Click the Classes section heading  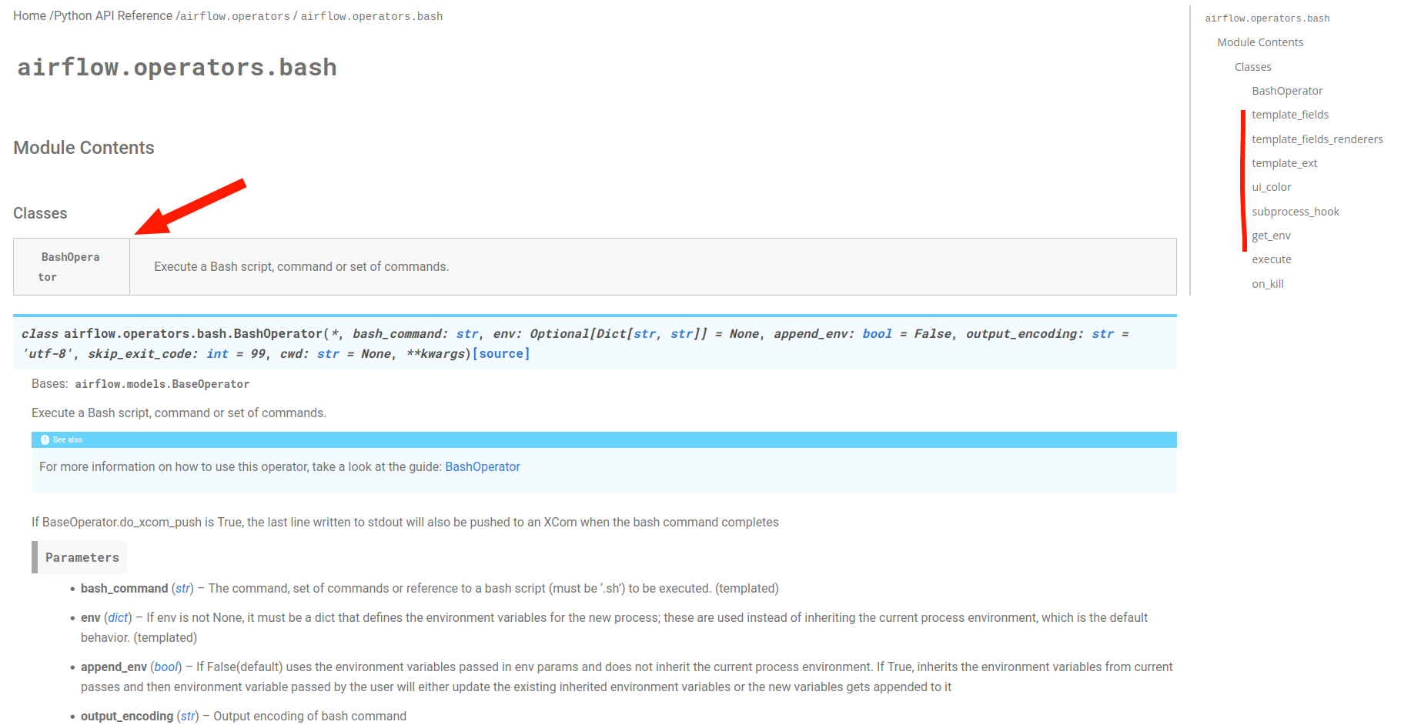(x=40, y=213)
